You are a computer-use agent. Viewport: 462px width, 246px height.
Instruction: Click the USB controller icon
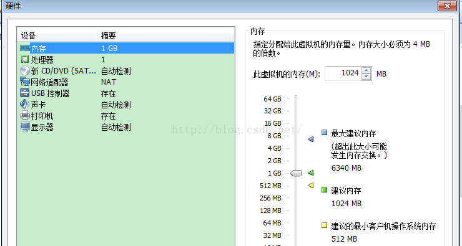click(x=25, y=93)
